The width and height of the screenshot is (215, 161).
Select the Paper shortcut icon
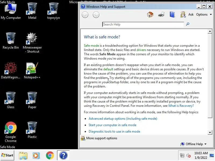click(x=32, y=100)
